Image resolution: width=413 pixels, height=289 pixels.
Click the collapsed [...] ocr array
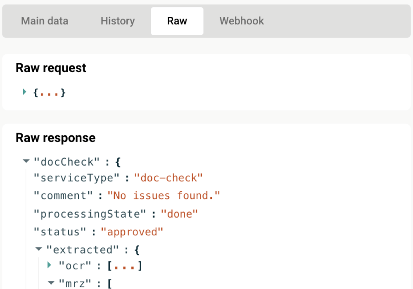(x=125, y=266)
